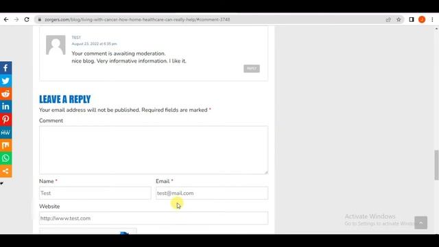Open the browser side panel icon

(412, 20)
